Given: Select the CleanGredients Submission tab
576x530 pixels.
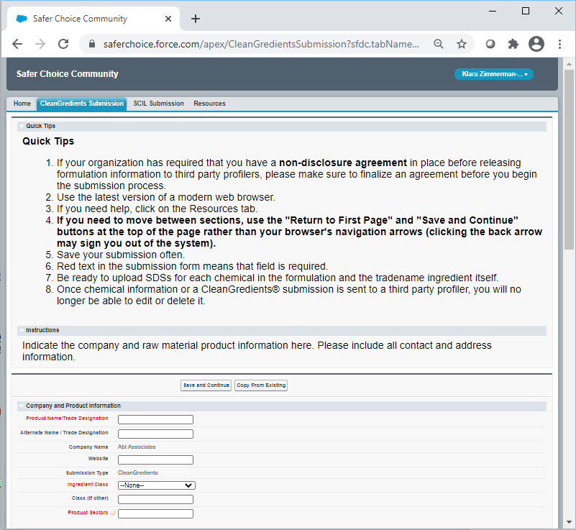Looking at the screenshot, I should pyautogui.click(x=81, y=104).
